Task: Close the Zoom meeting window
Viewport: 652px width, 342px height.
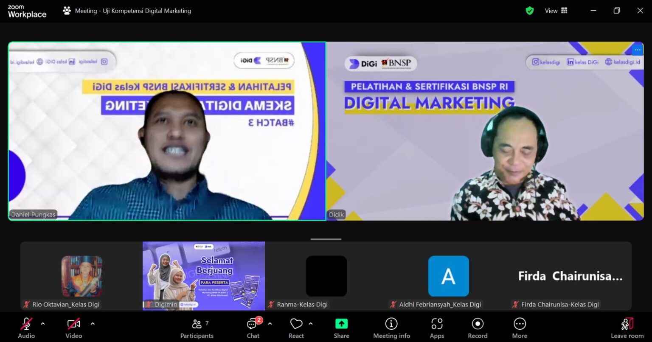Action: click(640, 11)
